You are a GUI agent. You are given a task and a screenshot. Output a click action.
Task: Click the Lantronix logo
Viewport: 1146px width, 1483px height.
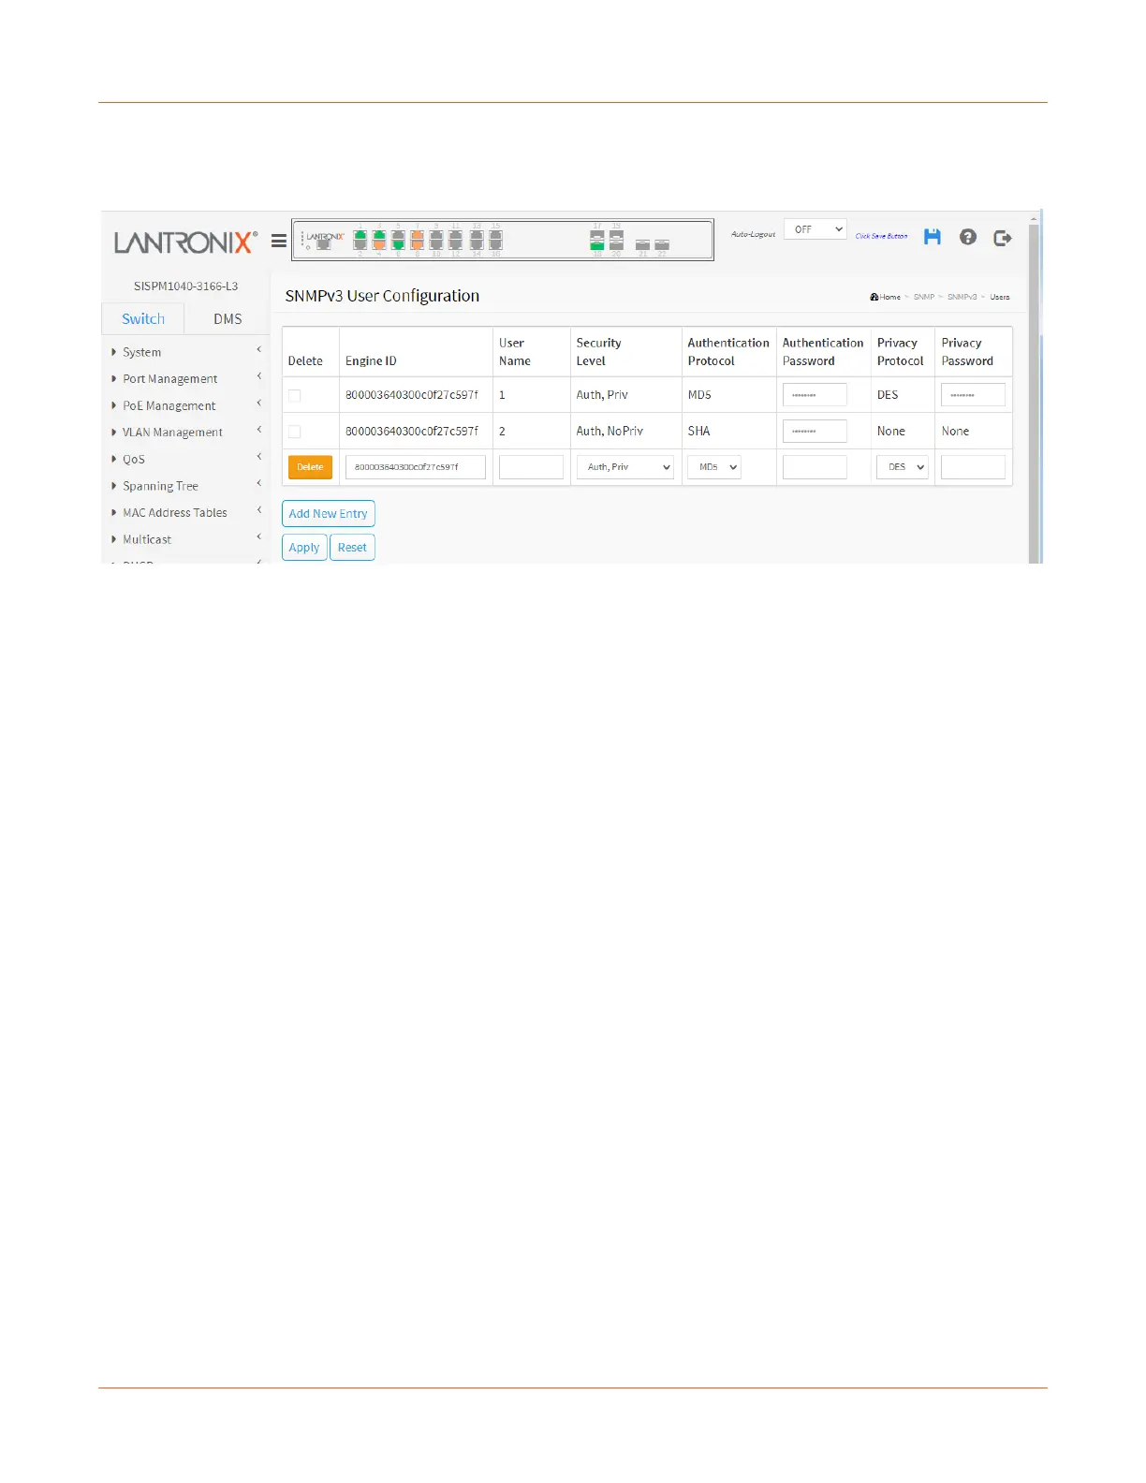186,242
